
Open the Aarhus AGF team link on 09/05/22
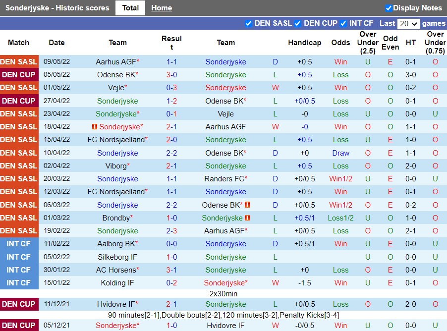tap(115, 62)
